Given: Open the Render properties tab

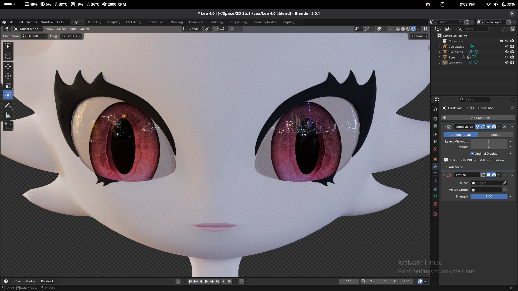Looking at the screenshot, I should [435, 119].
